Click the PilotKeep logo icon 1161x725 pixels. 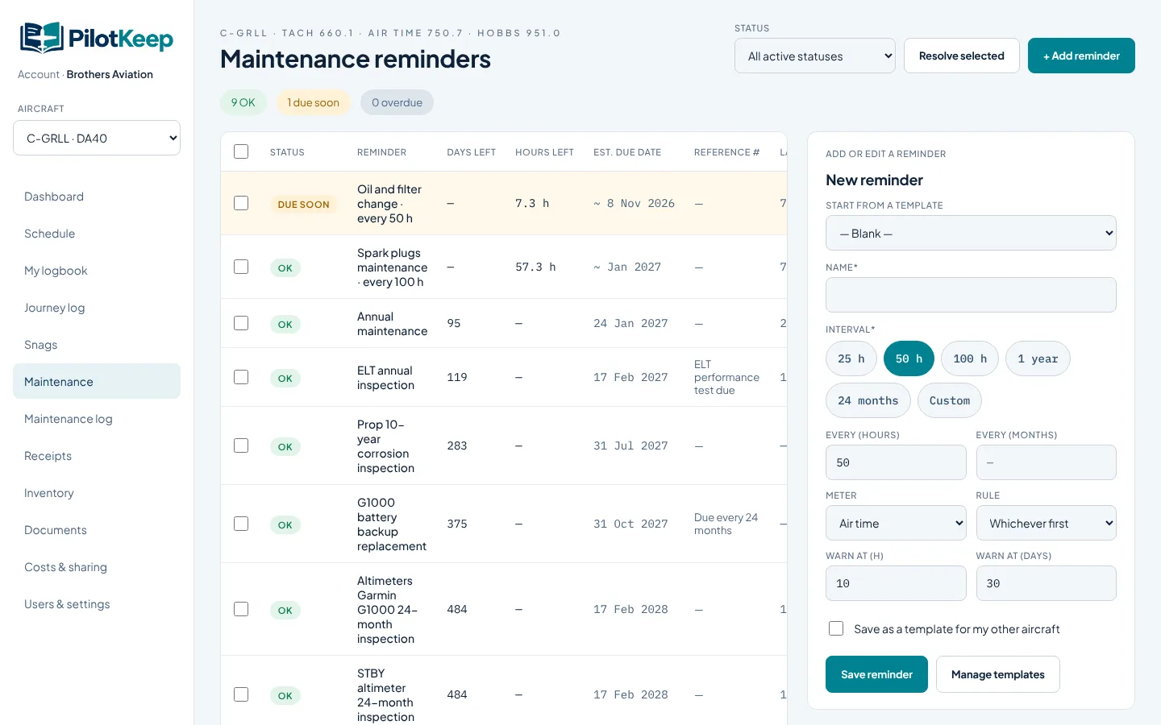(42, 38)
